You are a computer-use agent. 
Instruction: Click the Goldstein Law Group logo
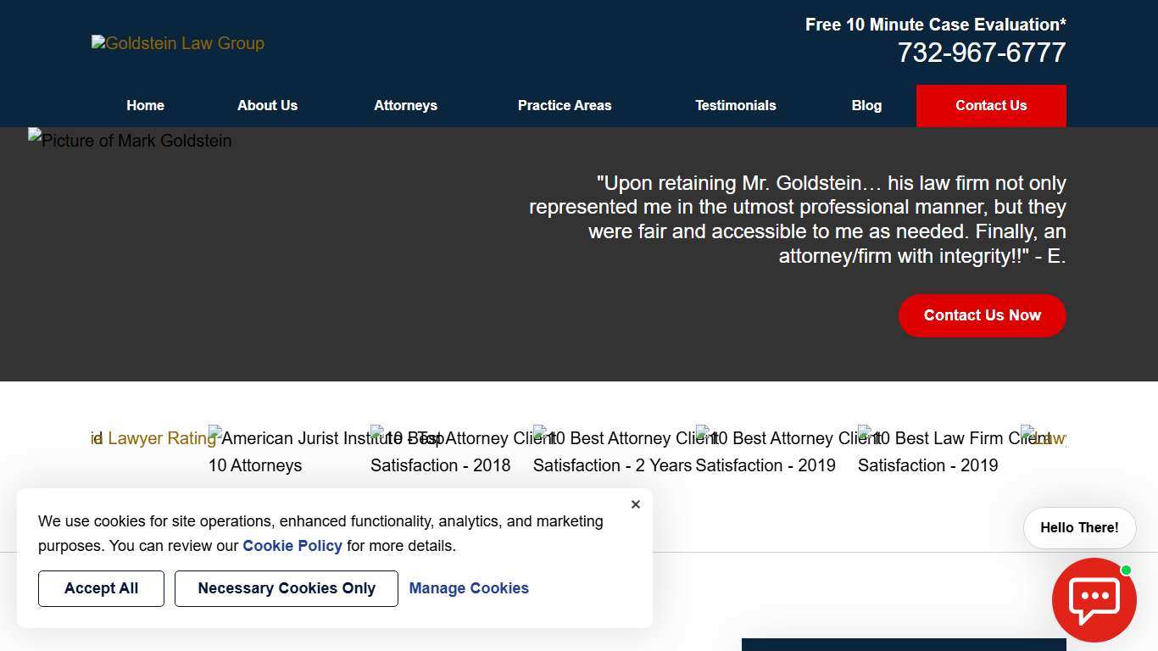[178, 43]
